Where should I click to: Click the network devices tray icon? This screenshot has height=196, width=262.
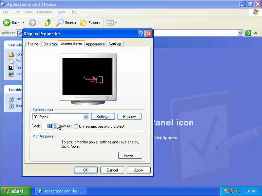click(237, 191)
